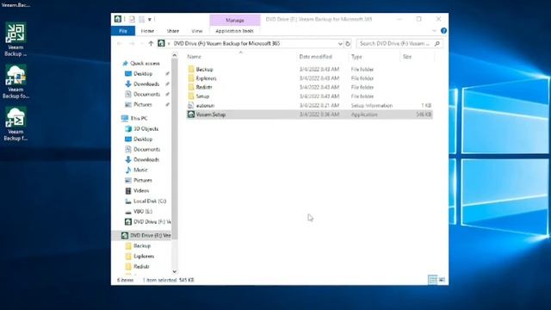Click the 'Application' type cell of Veeam.Setup
The width and height of the screenshot is (551, 310).
coord(364,115)
